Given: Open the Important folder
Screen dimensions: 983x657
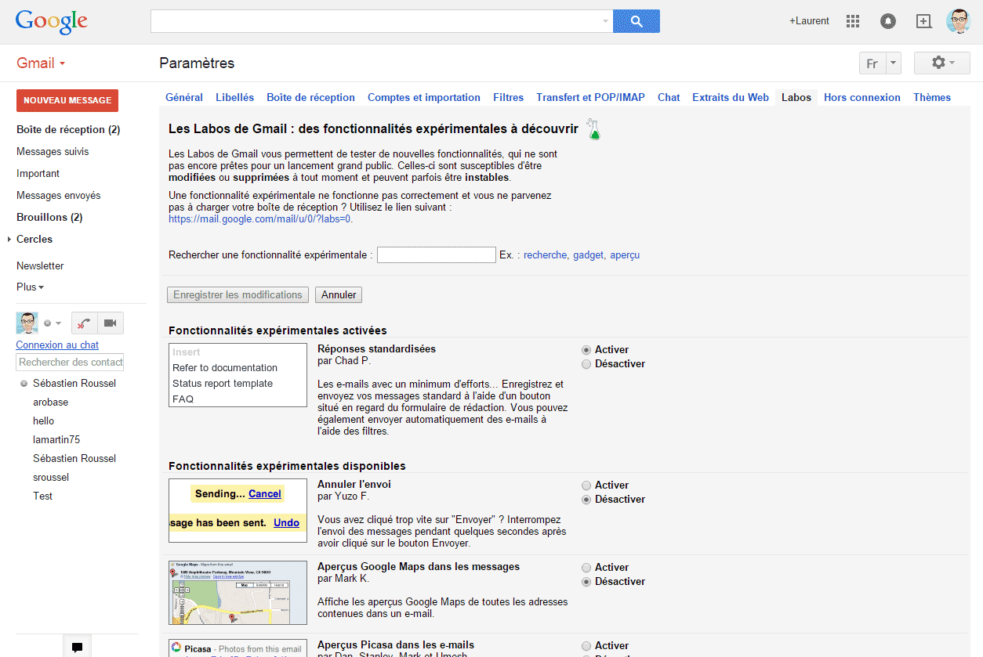Looking at the screenshot, I should point(38,174).
